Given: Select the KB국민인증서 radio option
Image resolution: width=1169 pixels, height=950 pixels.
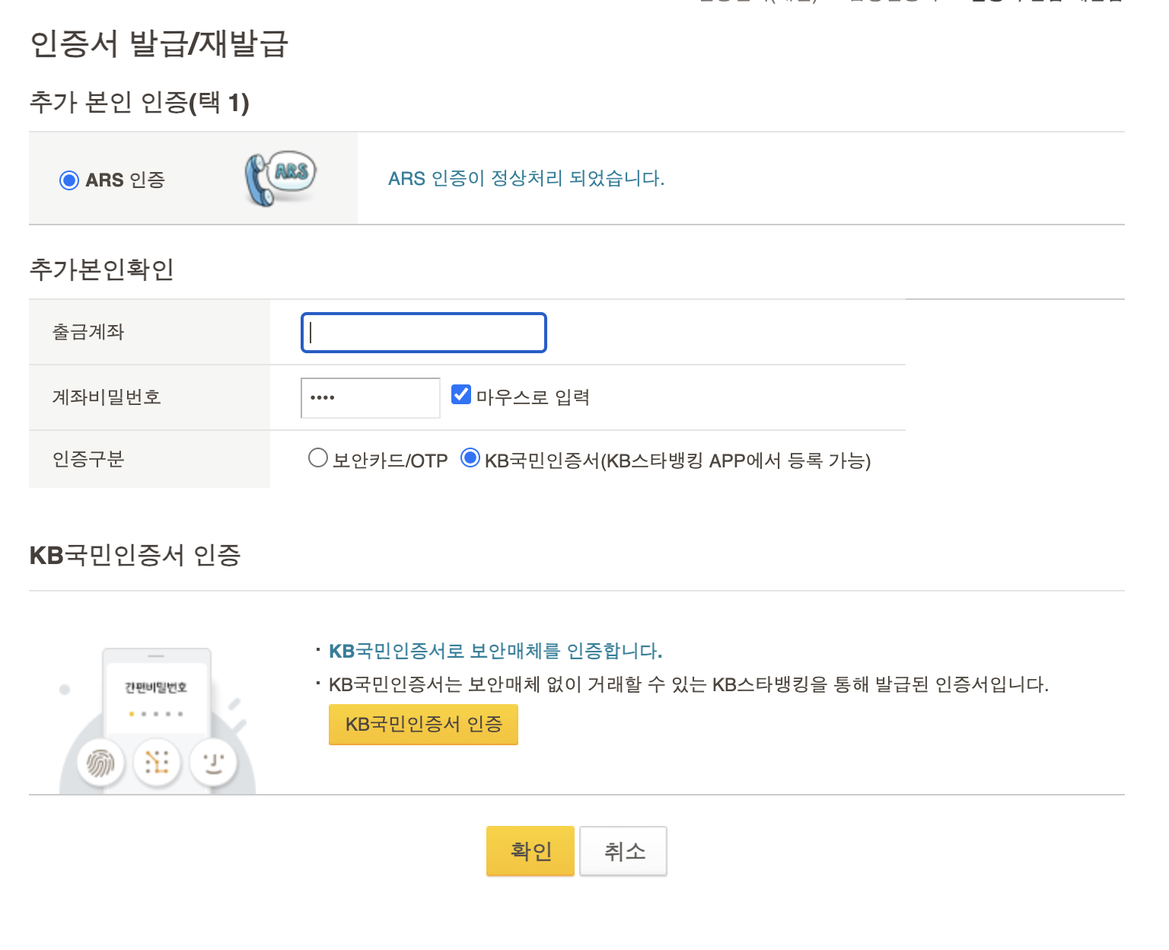Looking at the screenshot, I should point(470,457).
